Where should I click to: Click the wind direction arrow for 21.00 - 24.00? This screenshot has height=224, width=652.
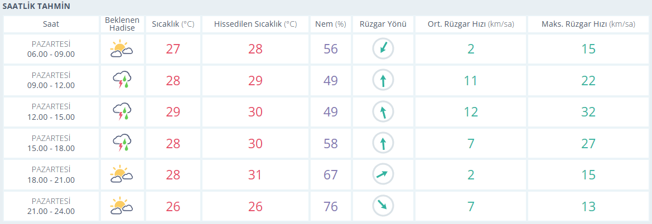pyautogui.click(x=383, y=206)
